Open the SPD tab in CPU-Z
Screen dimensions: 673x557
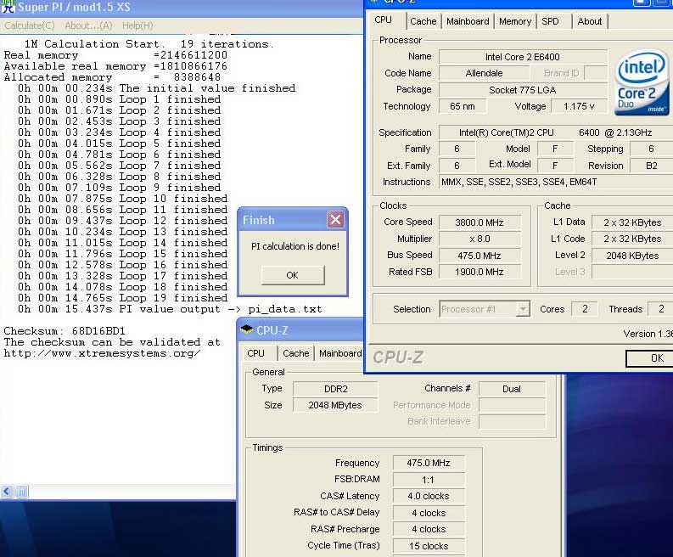(550, 21)
